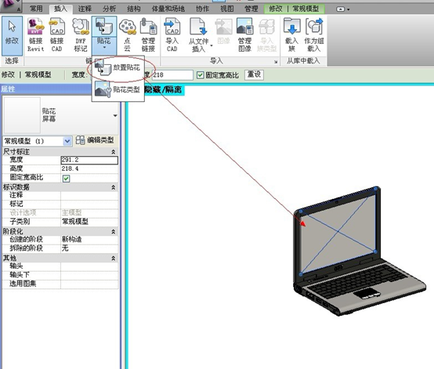Click the type preview thumbnail in properties

[x=22, y=115]
